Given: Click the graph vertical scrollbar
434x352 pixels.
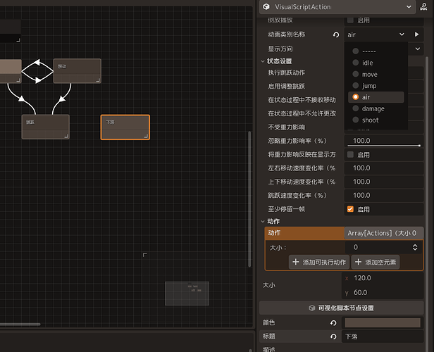Looking at the screenshot, I should click(x=249, y=199).
